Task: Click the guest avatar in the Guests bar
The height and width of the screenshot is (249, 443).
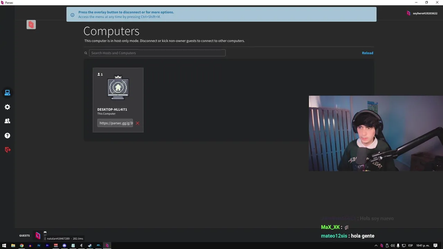Action: [38, 236]
